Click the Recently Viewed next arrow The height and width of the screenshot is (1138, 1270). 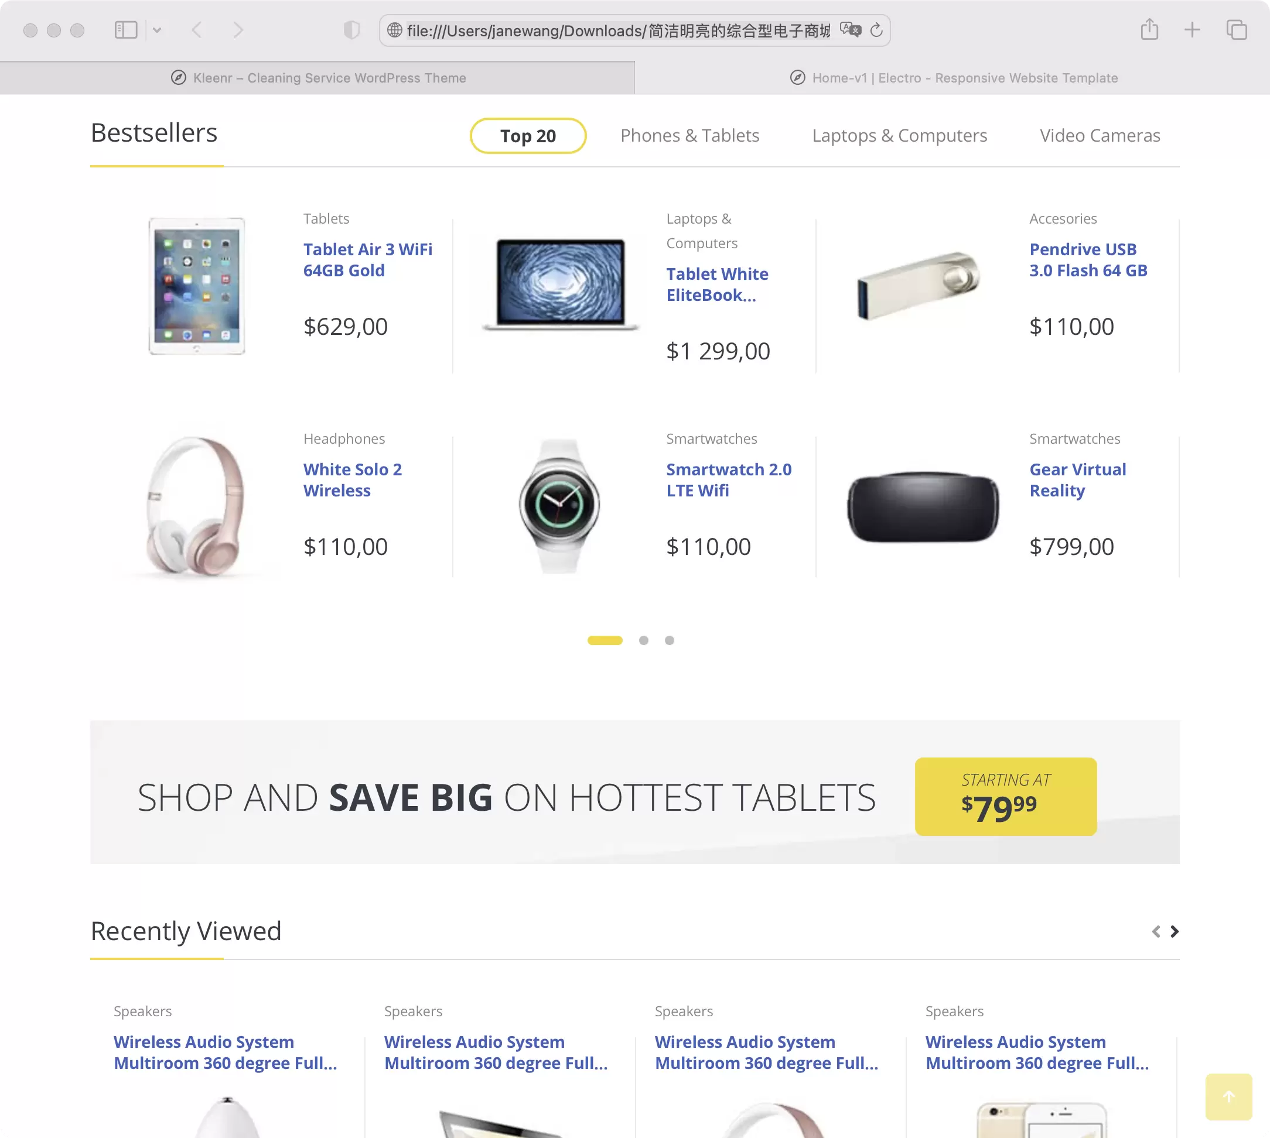(1173, 931)
